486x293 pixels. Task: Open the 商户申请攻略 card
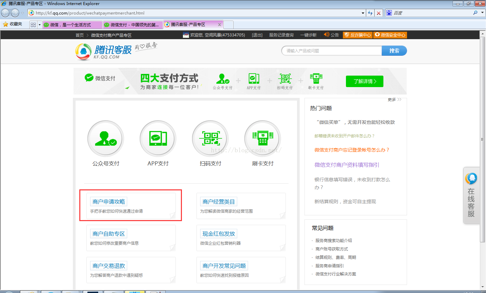[x=131, y=206]
